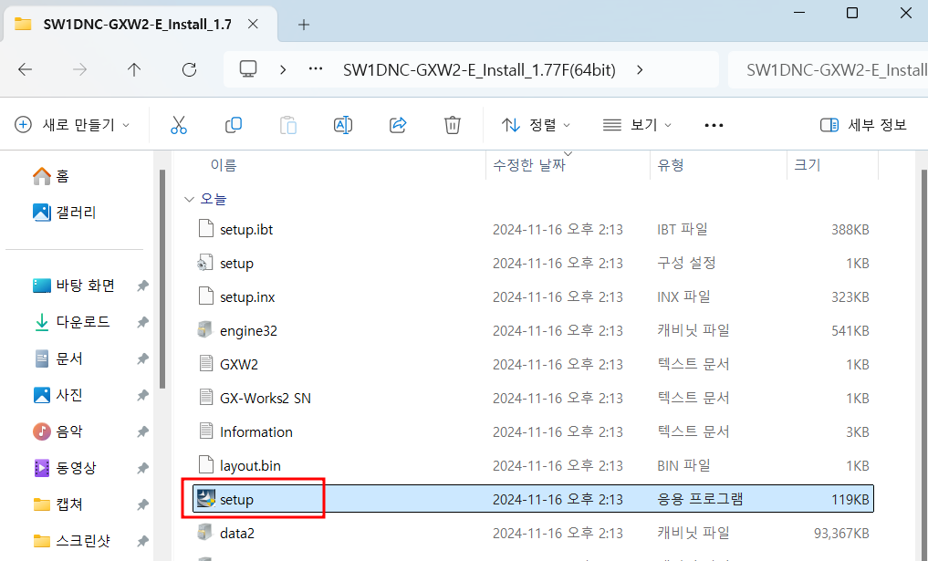
Task: Click the This PC monitor icon in address bar
Action: 248,69
